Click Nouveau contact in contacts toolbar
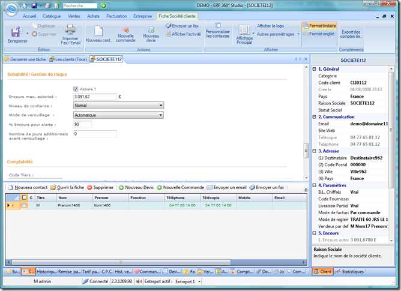Viewport: 401px width, 291px height. [x=28, y=187]
